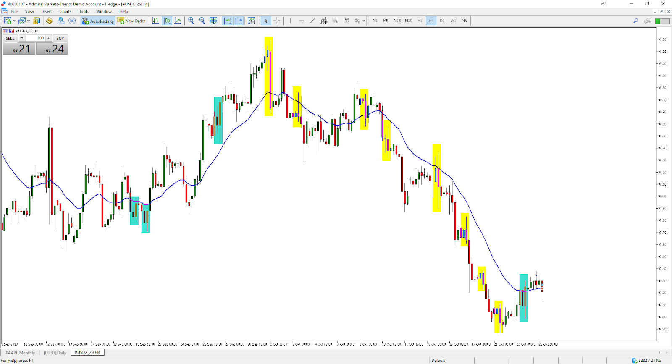Switch to [DJI30],Daily chart tab
Screen dimensions: 672x364
click(x=55, y=353)
